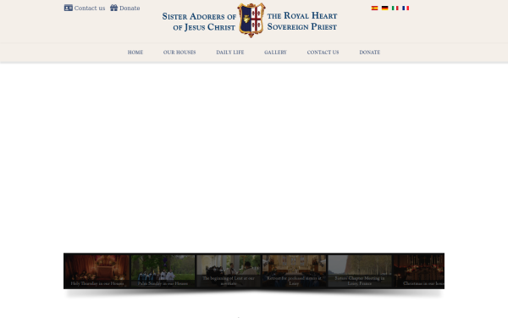This screenshot has width=508, height=318.
Task: Open Retreat for professed sisters thumbnail
Action: (294, 271)
